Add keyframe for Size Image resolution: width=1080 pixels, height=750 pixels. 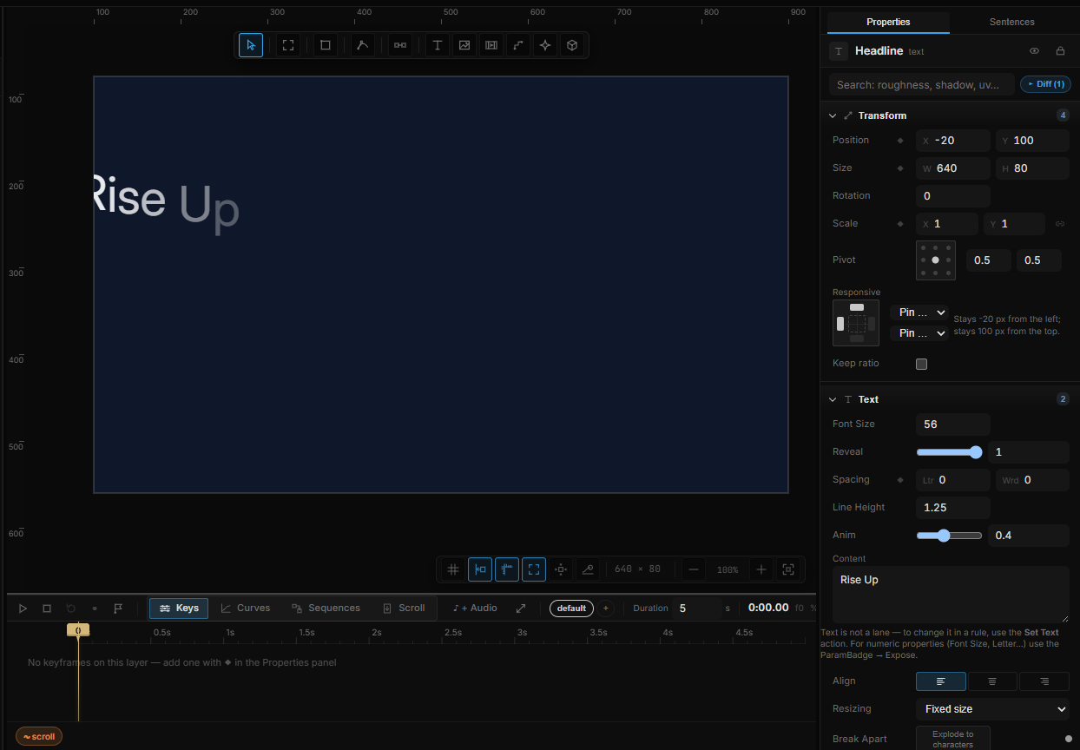click(x=900, y=168)
